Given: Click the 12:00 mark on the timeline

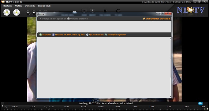Looking at the screenshot, I should 152,107.
